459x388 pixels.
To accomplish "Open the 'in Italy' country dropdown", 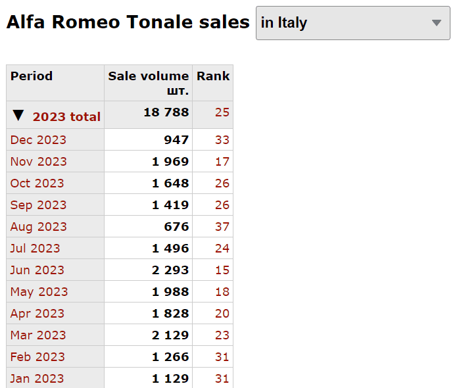I will point(352,23).
